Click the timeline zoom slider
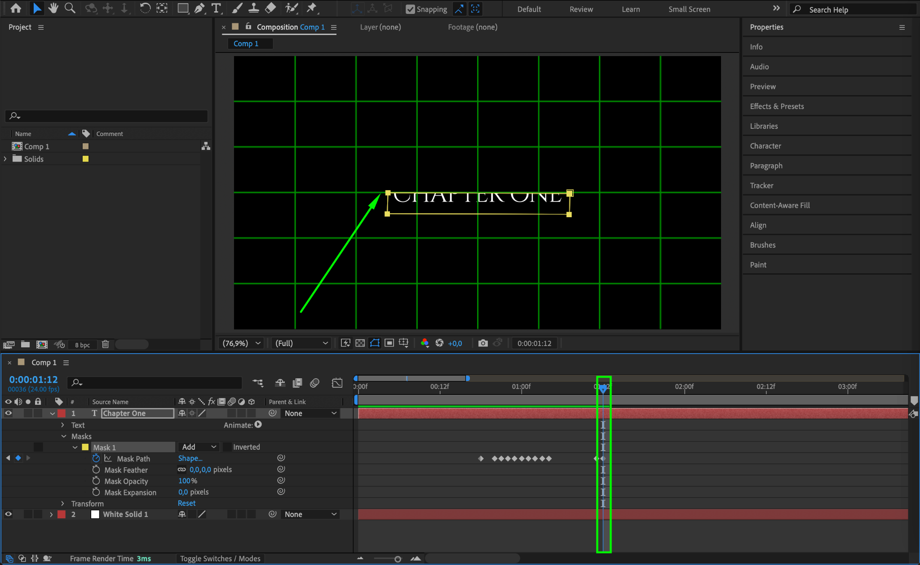This screenshot has width=920, height=565. (x=397, y=559)
